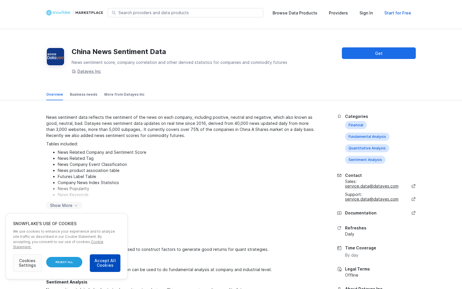Click the Support service.data@datayes.com email
Screen dimensions: 462x289
click(x=372, y=199)
